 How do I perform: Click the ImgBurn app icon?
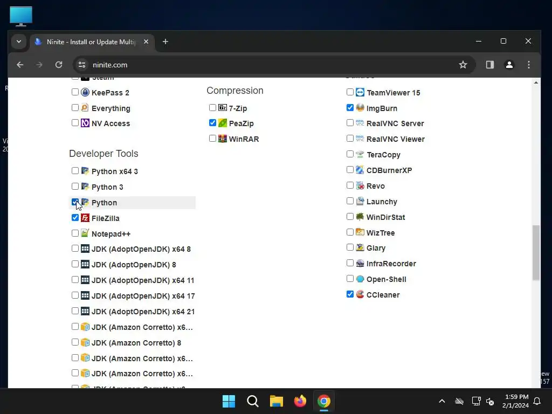coord(360,108)
